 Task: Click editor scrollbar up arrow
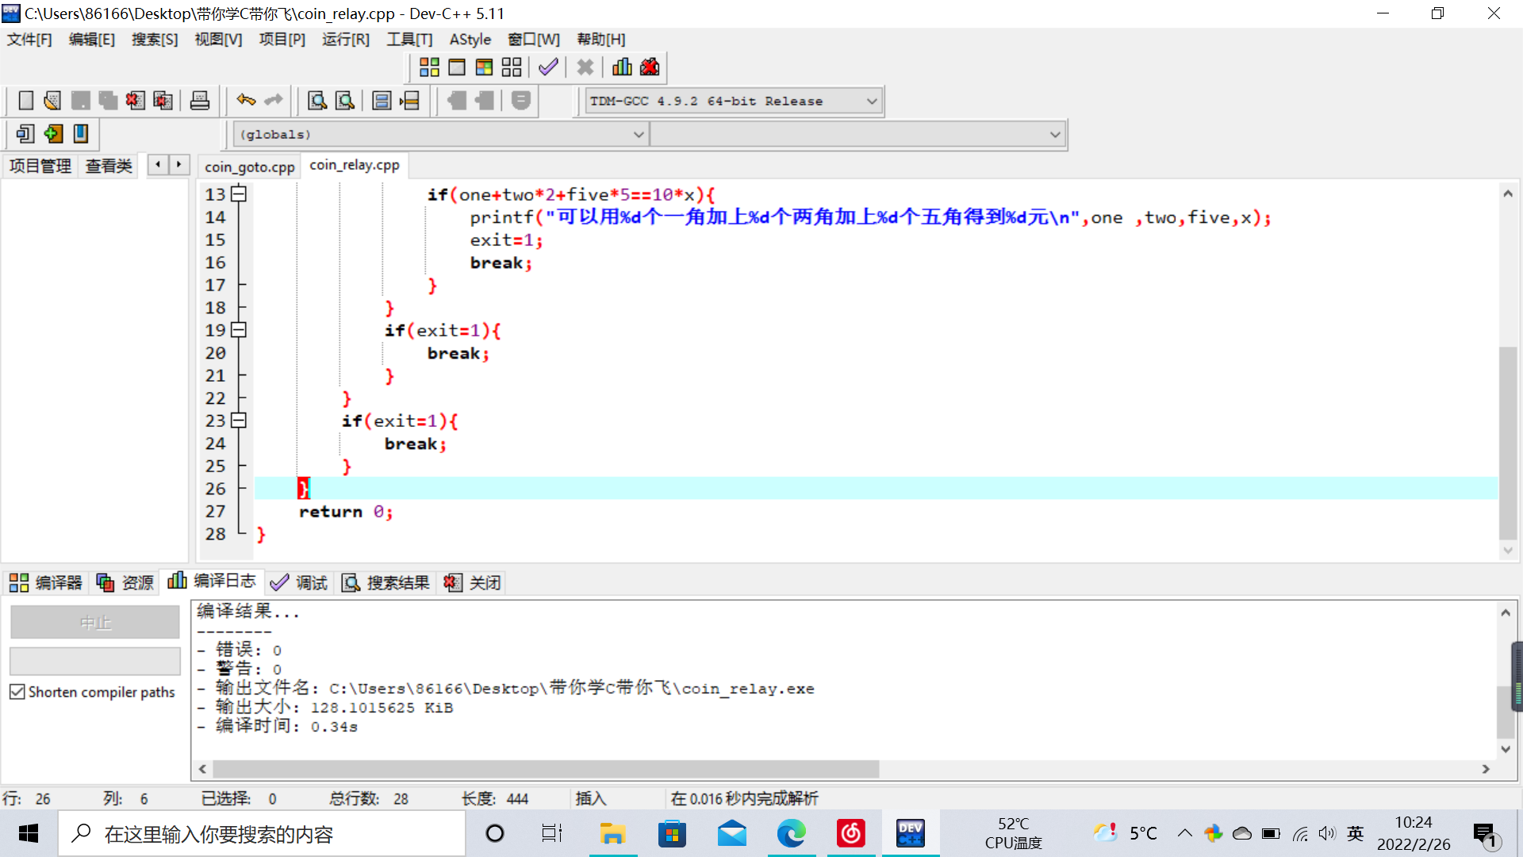1508,194
